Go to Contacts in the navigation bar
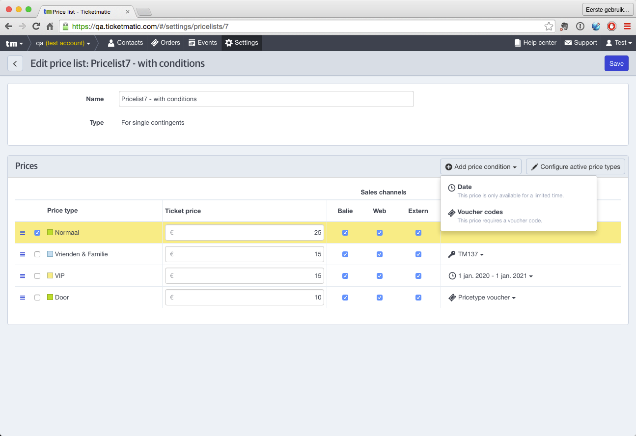 pyautogui.click(x=125, y=43)
